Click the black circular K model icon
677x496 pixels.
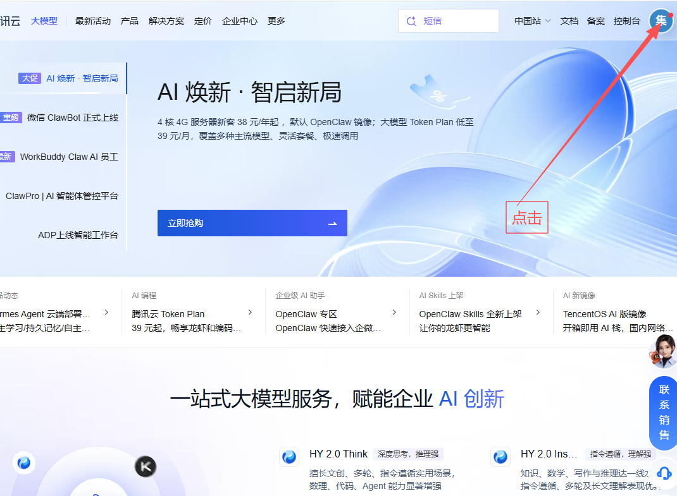pos(146,467)
